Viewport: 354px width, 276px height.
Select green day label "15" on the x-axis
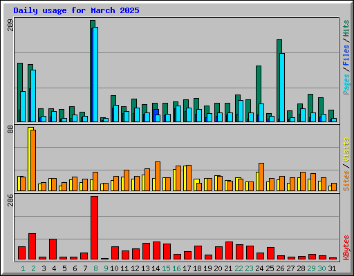pos(166,268)
